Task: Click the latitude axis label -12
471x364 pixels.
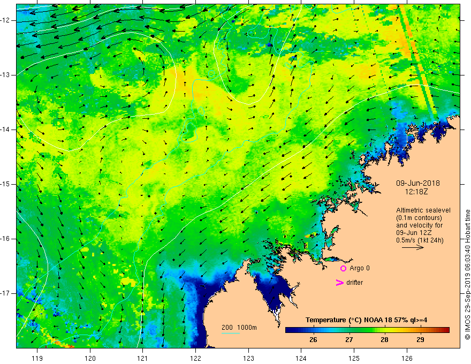Action: pos(5,20)
